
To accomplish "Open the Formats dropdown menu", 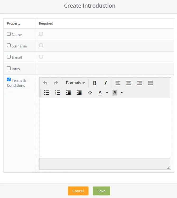I will click(75, 83).
